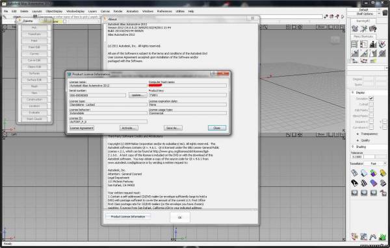Screen dimensions: 390x248
Task: Click the green icon at control panel bottom
Action: 382,237
